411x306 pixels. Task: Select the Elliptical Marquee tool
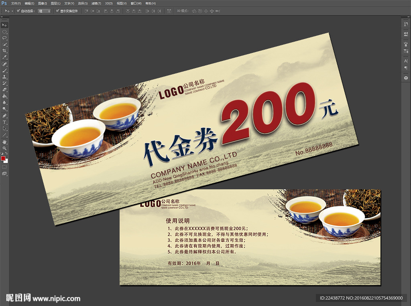[x=4, y=32]
